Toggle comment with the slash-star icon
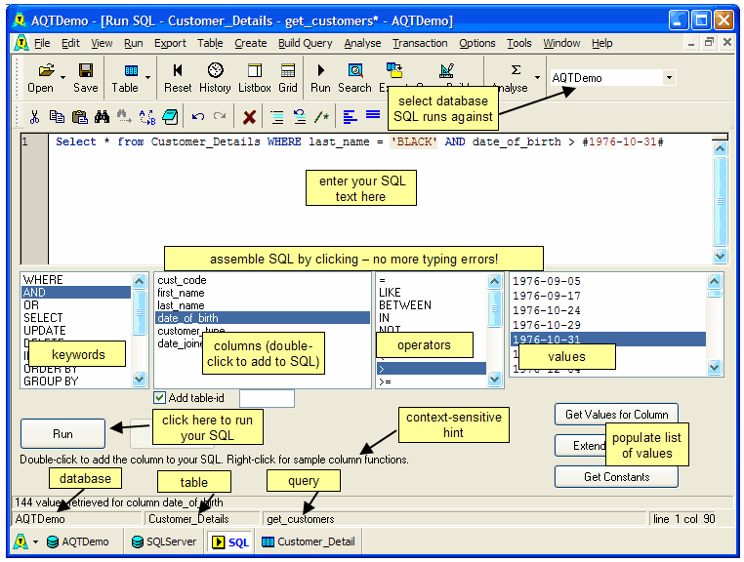Viewport: 744px width, 562px height. coord(321,117)
